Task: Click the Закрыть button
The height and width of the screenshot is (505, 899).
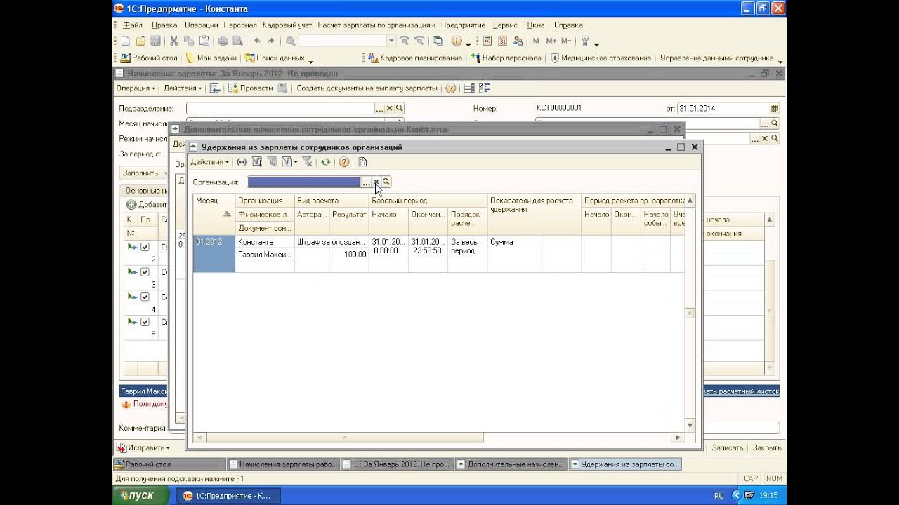Action: tap(766, 447)
